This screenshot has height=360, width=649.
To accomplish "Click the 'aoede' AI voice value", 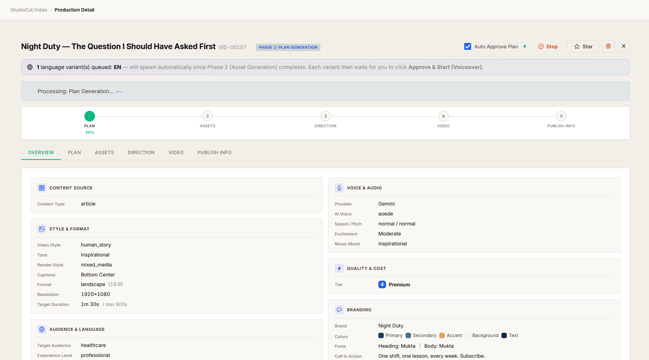I will pyautogui.click(x=386, y=214).
